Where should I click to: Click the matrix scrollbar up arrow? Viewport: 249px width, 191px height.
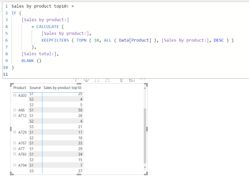click(x=145, y=88)
